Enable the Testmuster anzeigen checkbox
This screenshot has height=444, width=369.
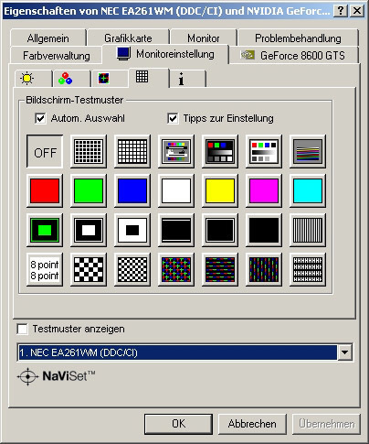point(23,329)
